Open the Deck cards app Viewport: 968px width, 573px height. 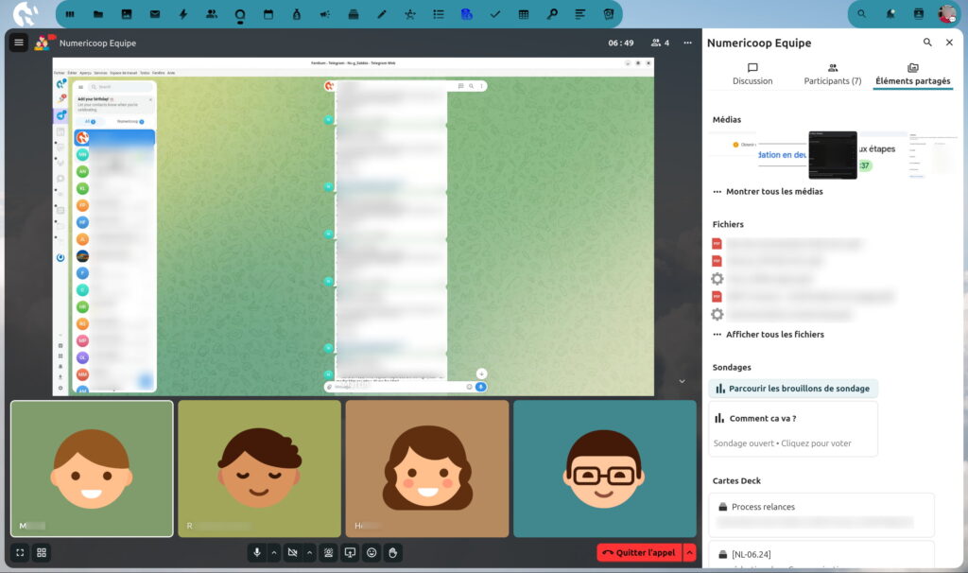[x=354, y=14]
